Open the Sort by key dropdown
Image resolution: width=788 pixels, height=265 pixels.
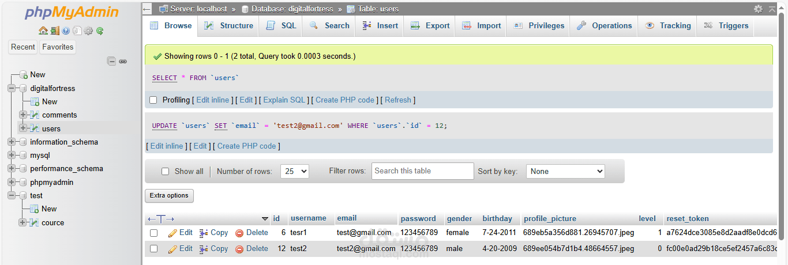(565, 171)
